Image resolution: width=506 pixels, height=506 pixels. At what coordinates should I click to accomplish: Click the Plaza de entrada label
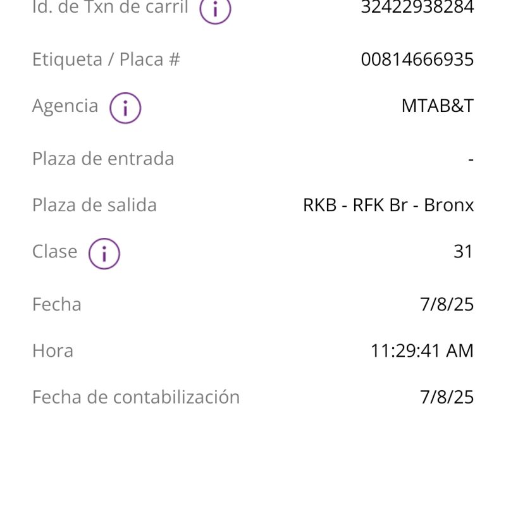[102, 159]
